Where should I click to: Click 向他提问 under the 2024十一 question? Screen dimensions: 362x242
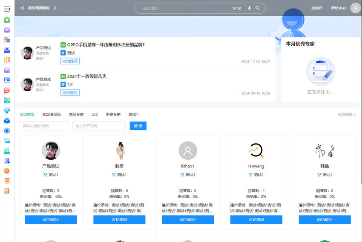(x=70, y=93)
